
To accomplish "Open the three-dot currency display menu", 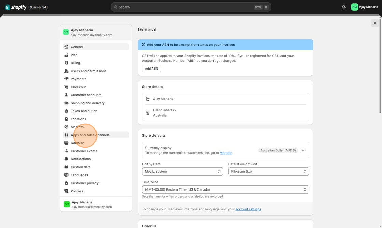I will [x=303, y=150].
